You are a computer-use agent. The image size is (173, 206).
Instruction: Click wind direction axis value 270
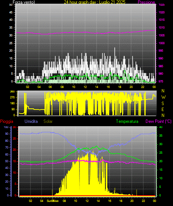12,98
